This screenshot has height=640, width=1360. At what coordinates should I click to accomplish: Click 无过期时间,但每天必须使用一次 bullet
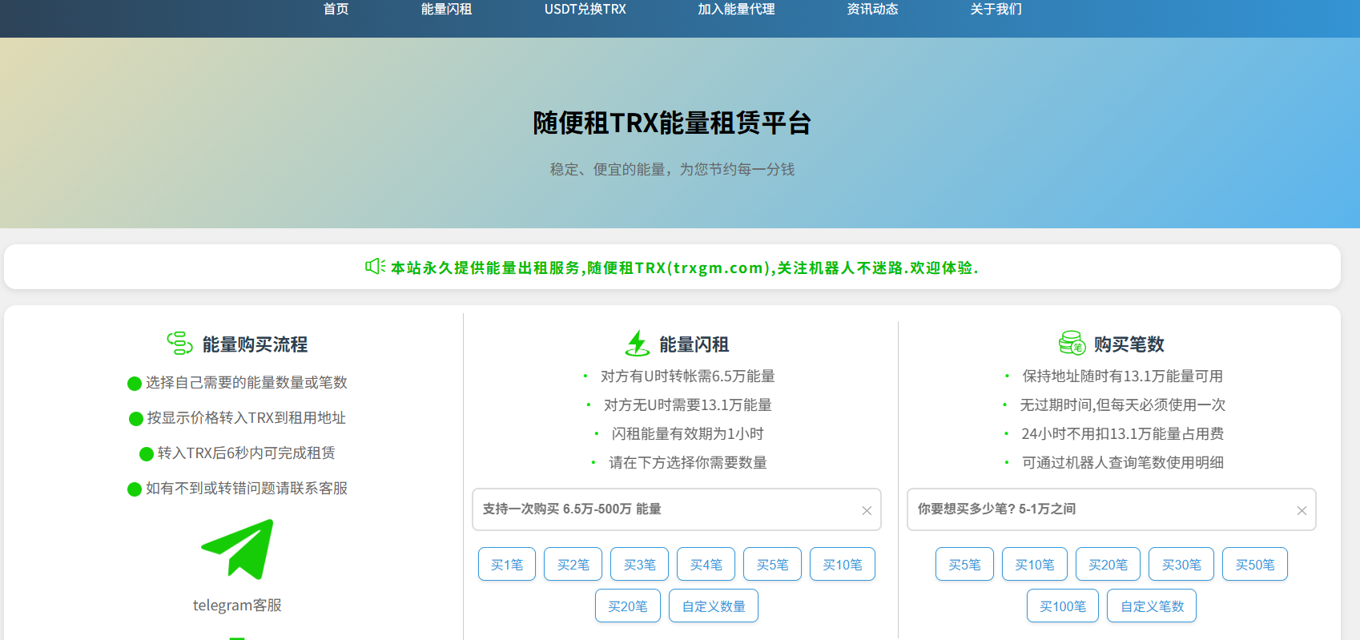1123,405
